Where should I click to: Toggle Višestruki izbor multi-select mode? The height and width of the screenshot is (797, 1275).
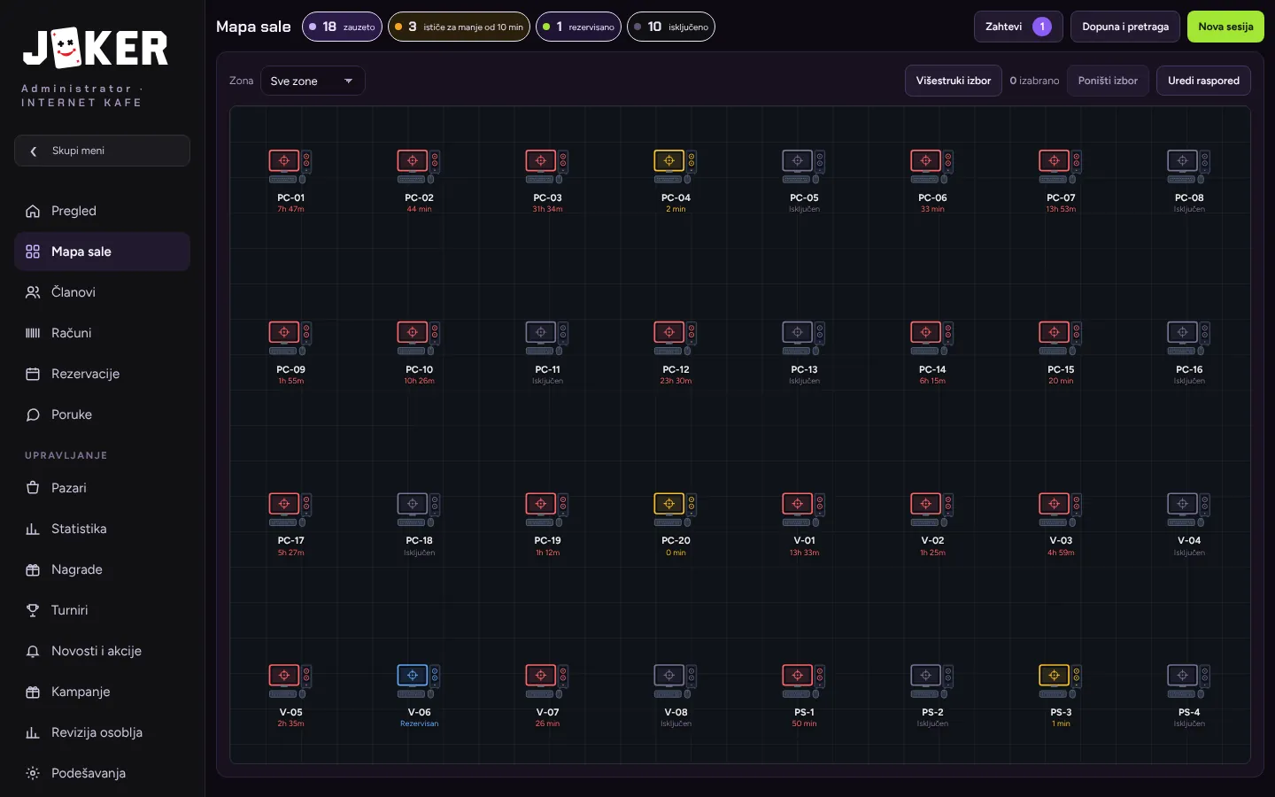click(x=954, y=81)
